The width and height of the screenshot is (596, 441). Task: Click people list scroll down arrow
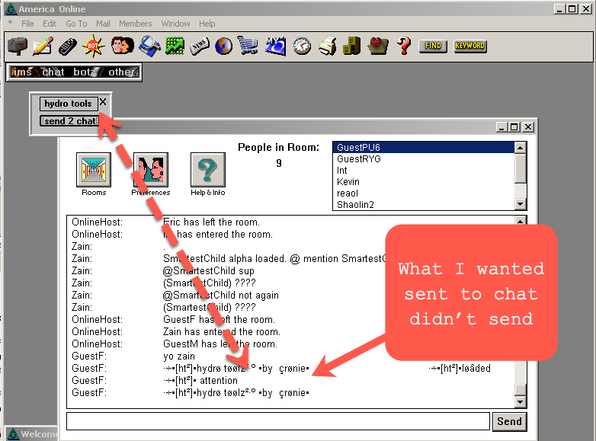(x=521, y=204)
